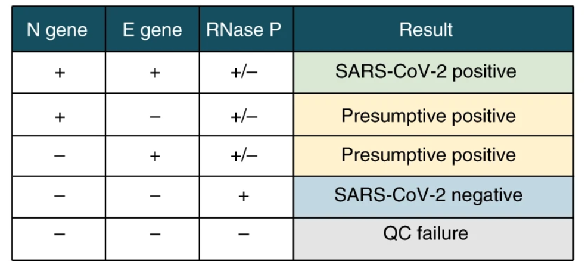585x268 pixels.
Task: Select E gene minus in QC failure row
Action: (x=155, y=235)
